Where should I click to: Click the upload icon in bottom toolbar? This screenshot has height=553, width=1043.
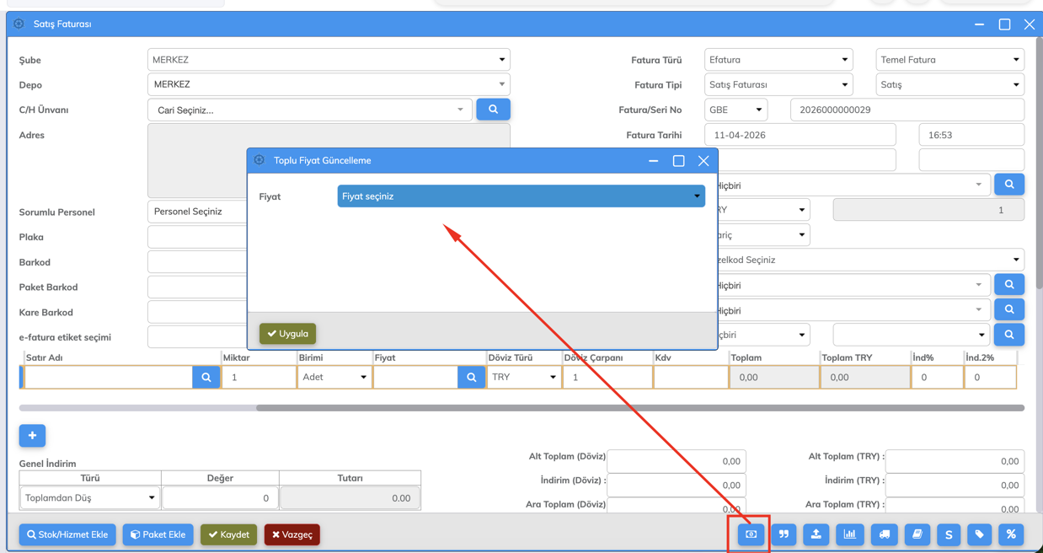(816, 534)
